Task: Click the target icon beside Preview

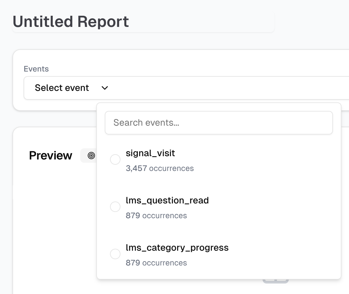Action: (x=91, y=156)
